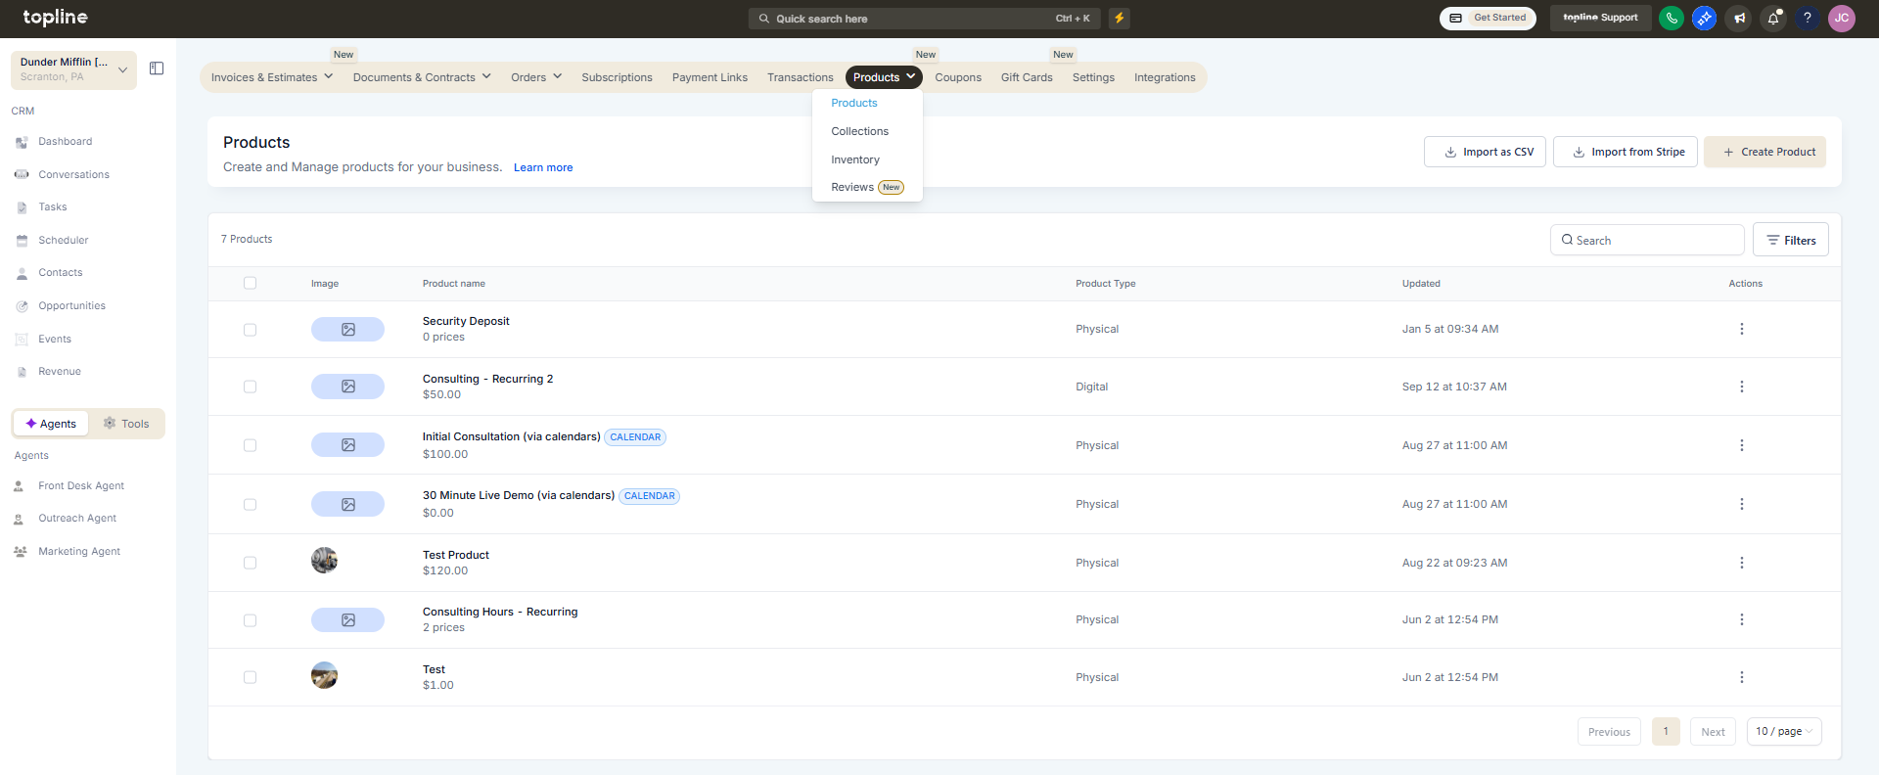Click the green phone dialer icon

pos(1672,18)
